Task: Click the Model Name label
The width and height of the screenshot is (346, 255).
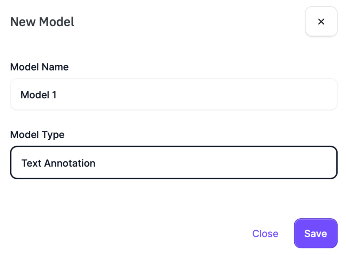Action: [39, 67]
